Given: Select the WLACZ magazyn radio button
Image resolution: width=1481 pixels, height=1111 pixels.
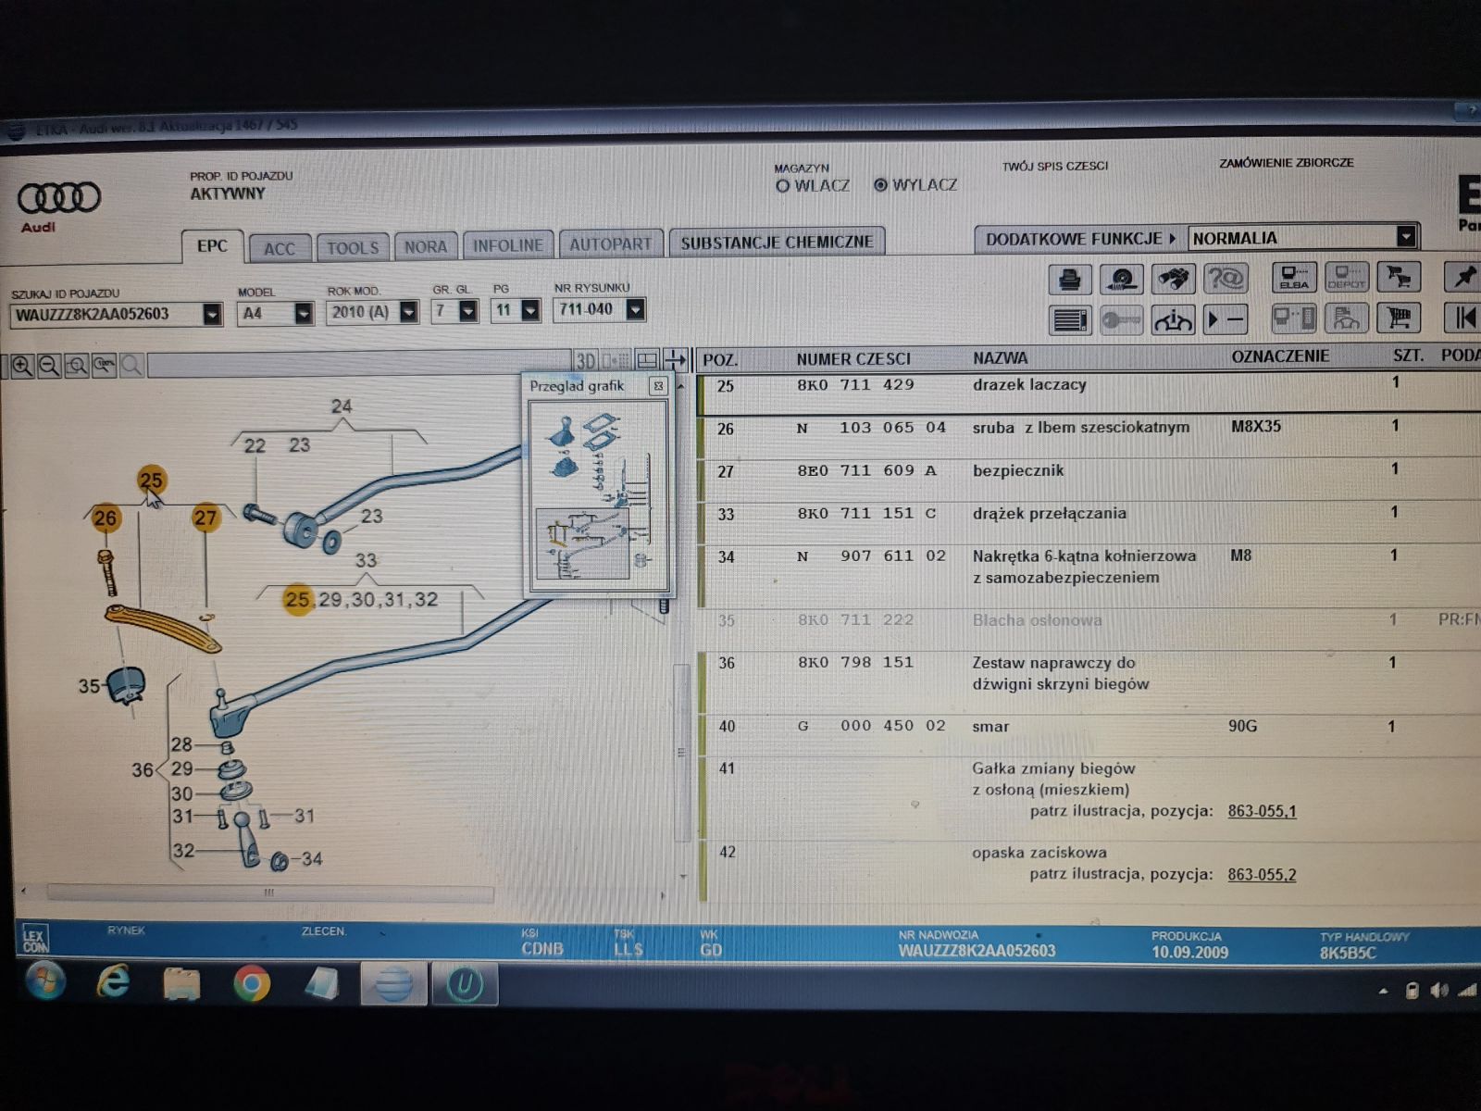Looking at the screenshot, I should [x=782, y=186].
